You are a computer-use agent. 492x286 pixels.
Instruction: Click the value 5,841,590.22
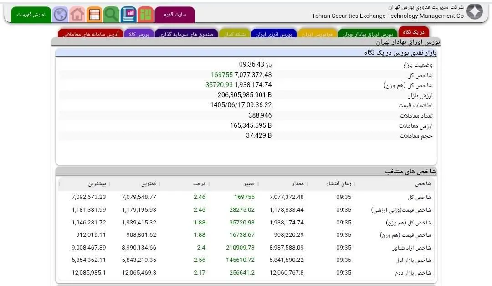coord(287,260)
